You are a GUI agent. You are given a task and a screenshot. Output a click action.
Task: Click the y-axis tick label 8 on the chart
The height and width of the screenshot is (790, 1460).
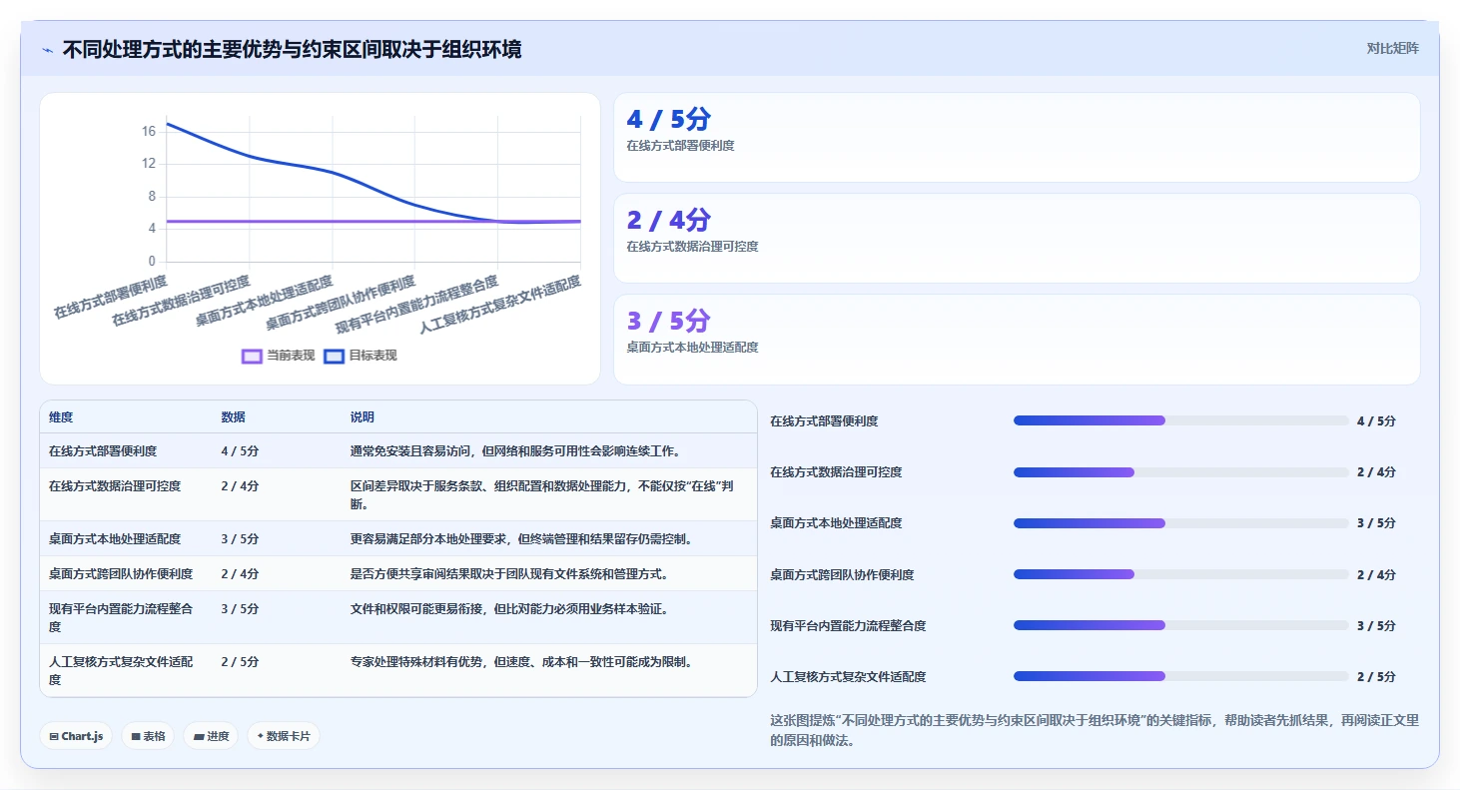[x=152, y=197]
